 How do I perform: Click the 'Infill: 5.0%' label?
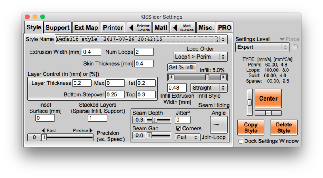pos(212,70)
